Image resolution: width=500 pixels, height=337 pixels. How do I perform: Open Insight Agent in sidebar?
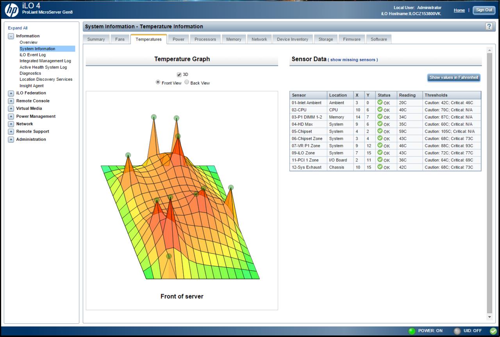coord(32,86)
